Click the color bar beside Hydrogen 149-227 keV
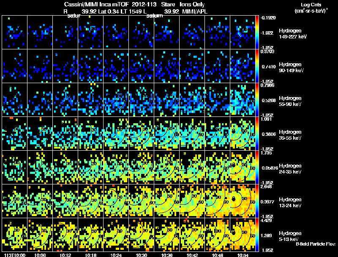The width and height of the screenshot is (338, 257). pos(257,32)
